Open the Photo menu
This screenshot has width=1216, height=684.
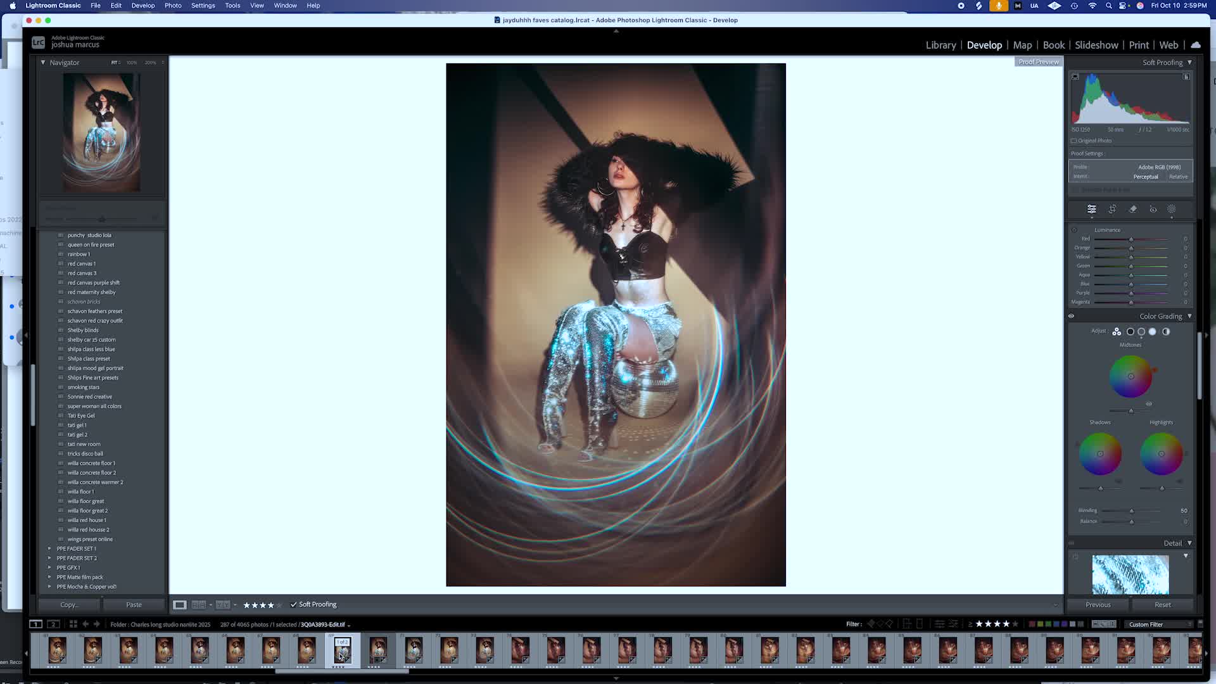click(173, 6)
